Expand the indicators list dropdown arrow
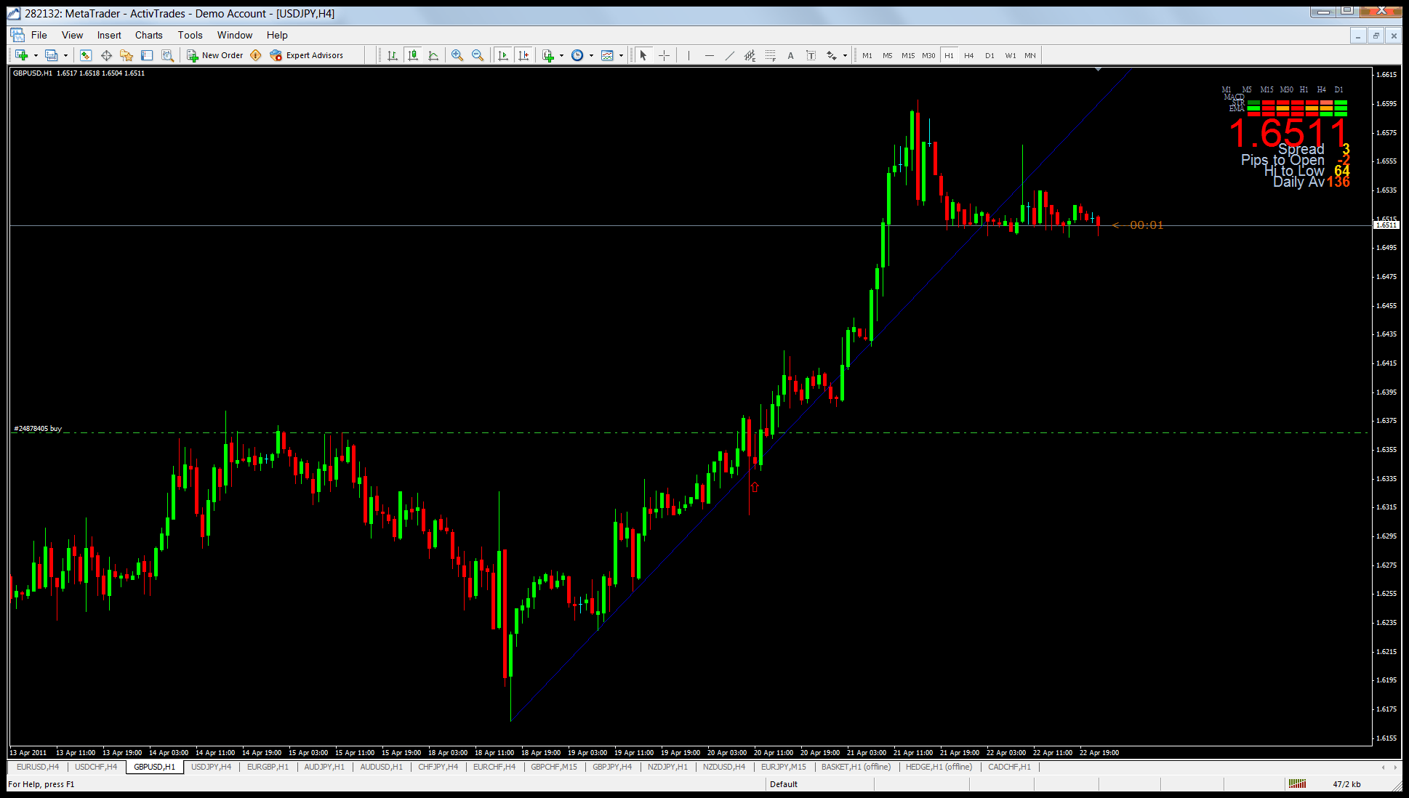Screen dimensions: 1409x798 tap(561, 55)
